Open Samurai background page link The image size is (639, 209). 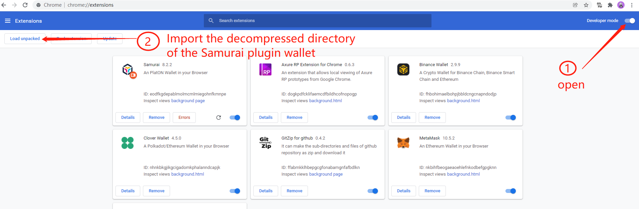point(188,101)
